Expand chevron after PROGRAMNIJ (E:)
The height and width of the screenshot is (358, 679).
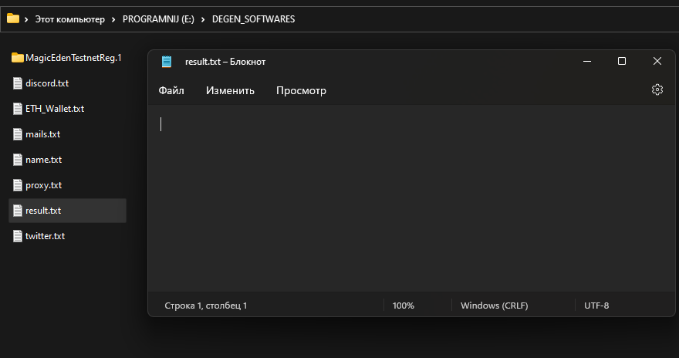(203, 19)
